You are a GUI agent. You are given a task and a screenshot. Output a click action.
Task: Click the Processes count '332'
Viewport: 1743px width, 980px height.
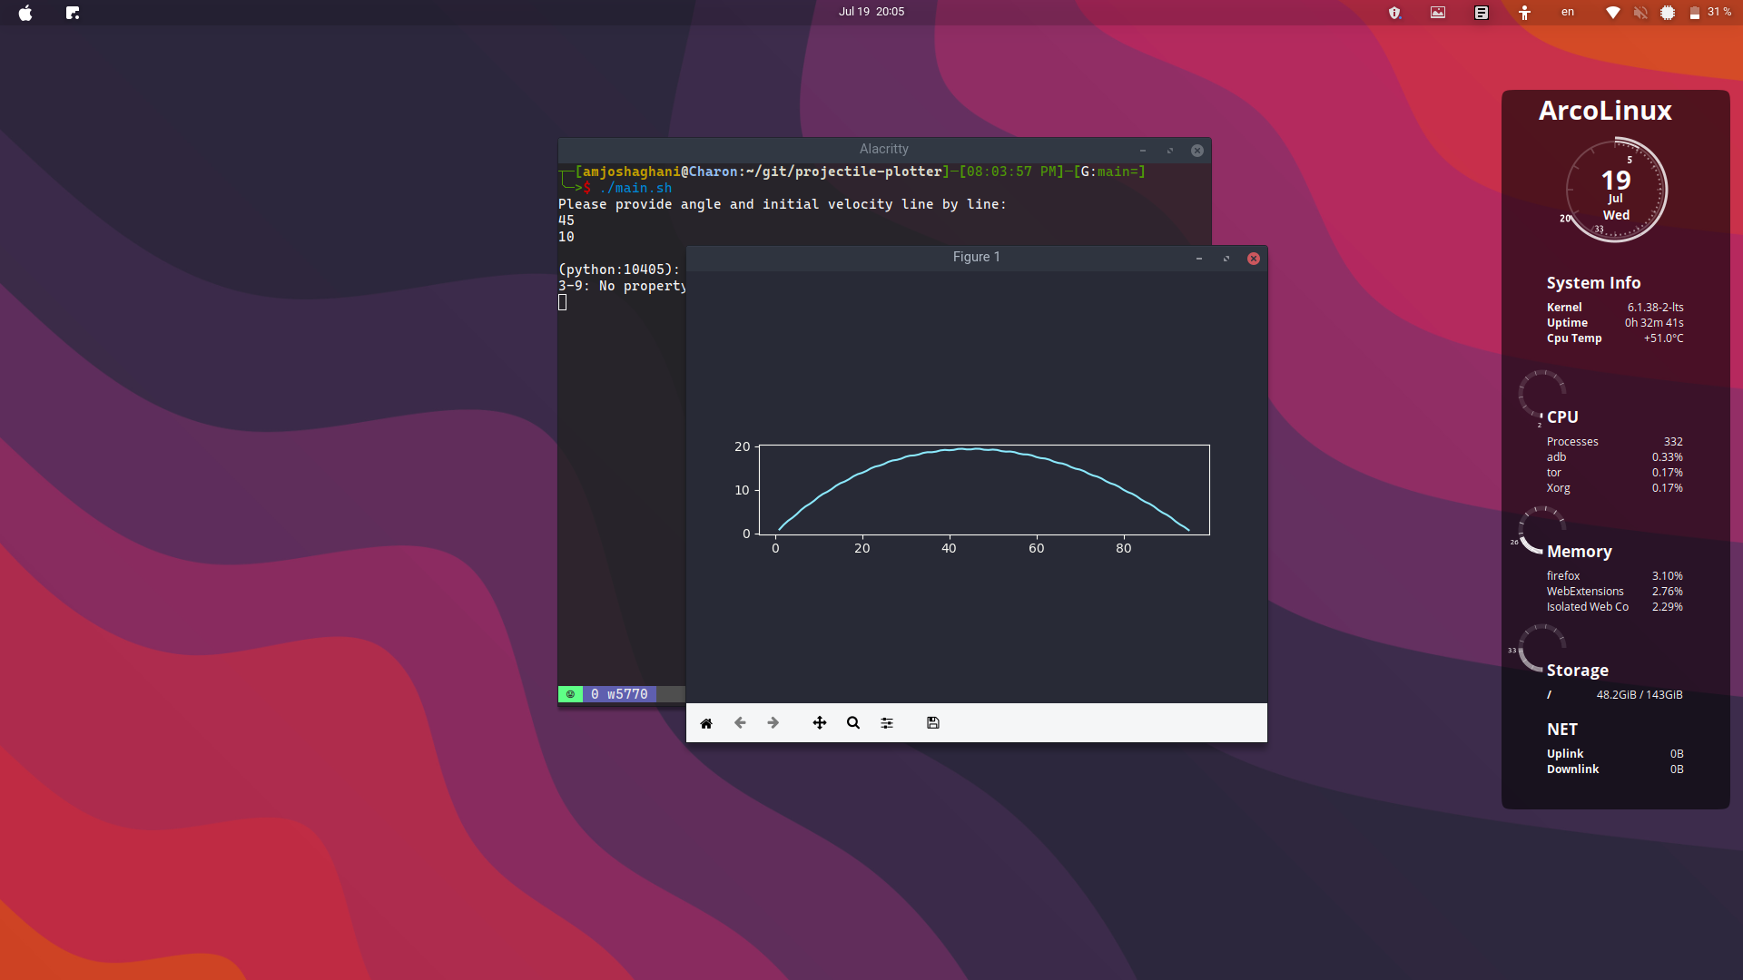point(1673,442)
